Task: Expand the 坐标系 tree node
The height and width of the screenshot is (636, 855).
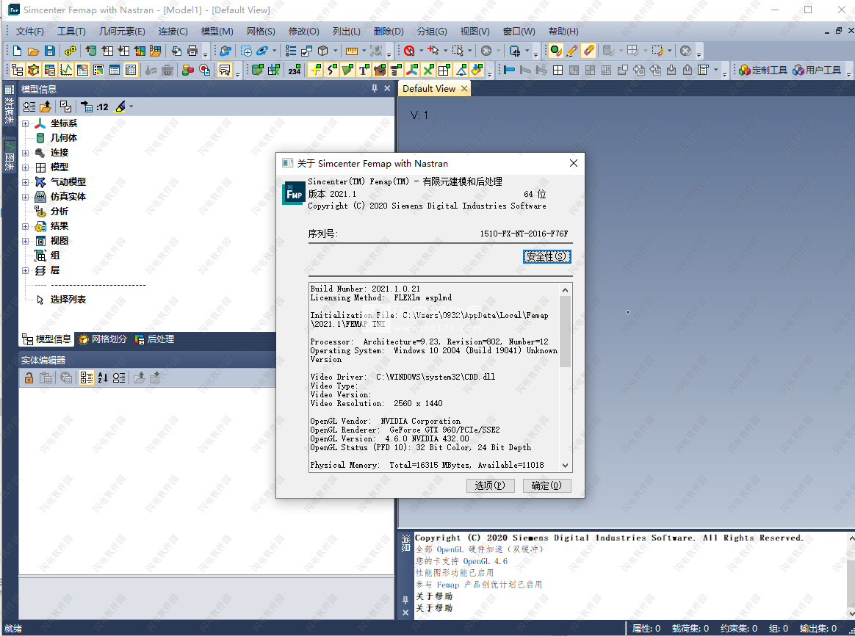Action: [x=25, y=123]
